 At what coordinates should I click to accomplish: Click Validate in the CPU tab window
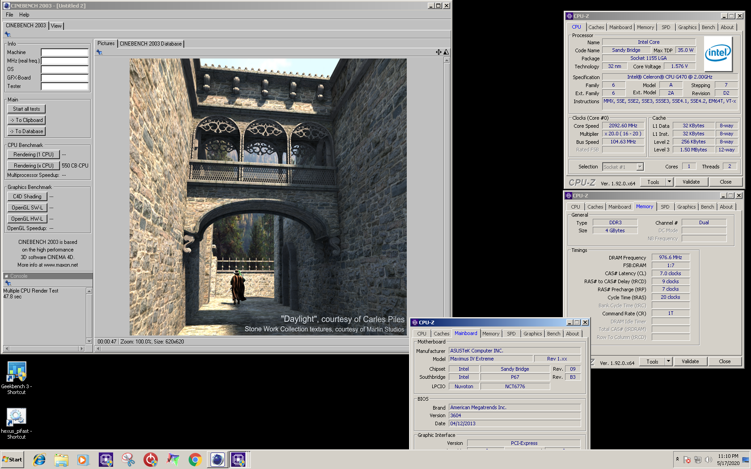click(x=691, y=182)
